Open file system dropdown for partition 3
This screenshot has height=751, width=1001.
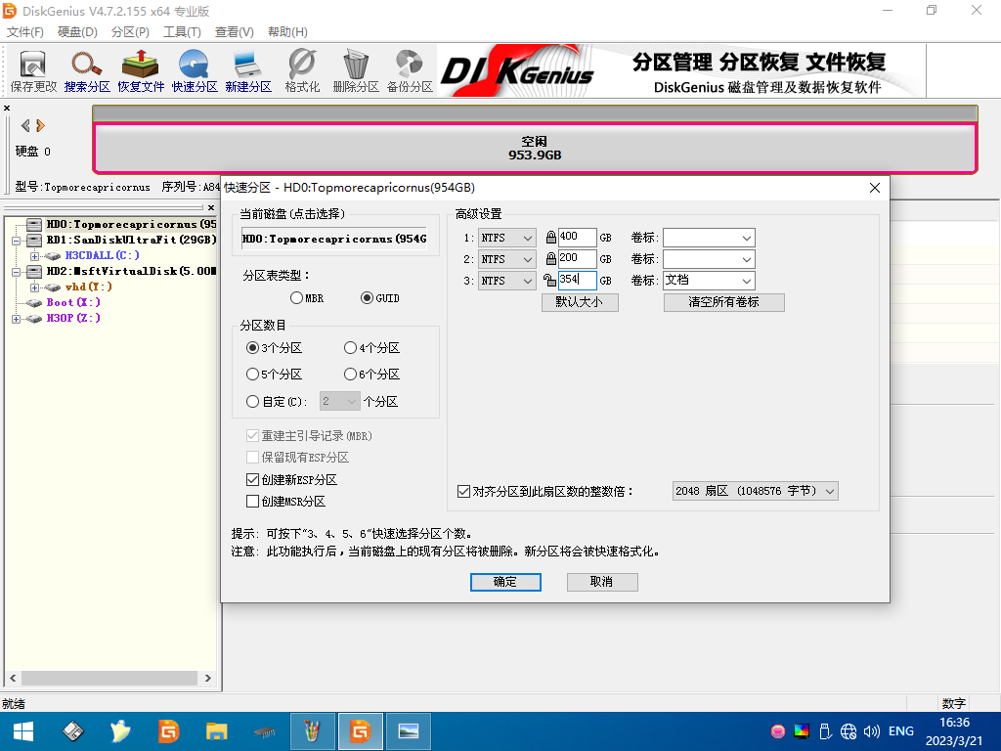(x=507, y=281)
